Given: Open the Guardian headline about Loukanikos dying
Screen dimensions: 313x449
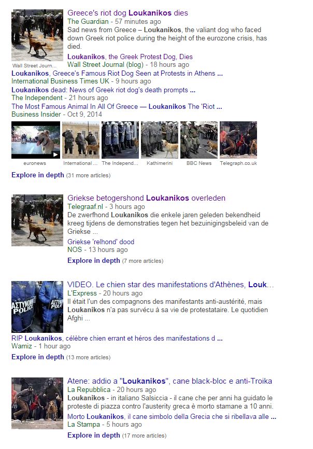Looking at the screenshot, I should click(x=127, y=13).
